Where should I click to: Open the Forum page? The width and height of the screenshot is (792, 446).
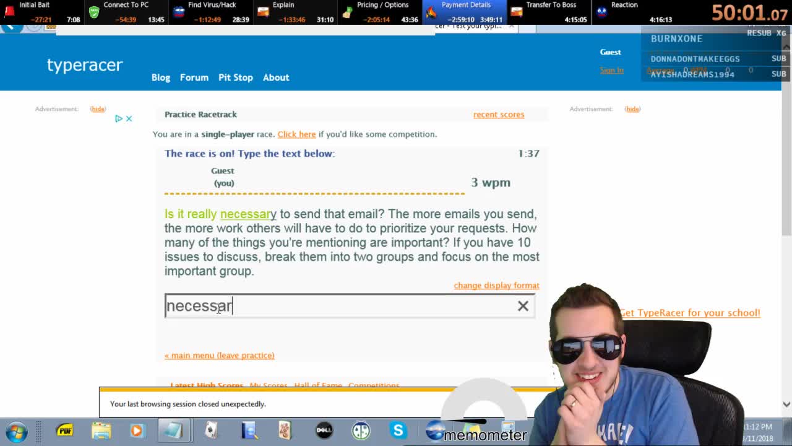coord(194,77)
